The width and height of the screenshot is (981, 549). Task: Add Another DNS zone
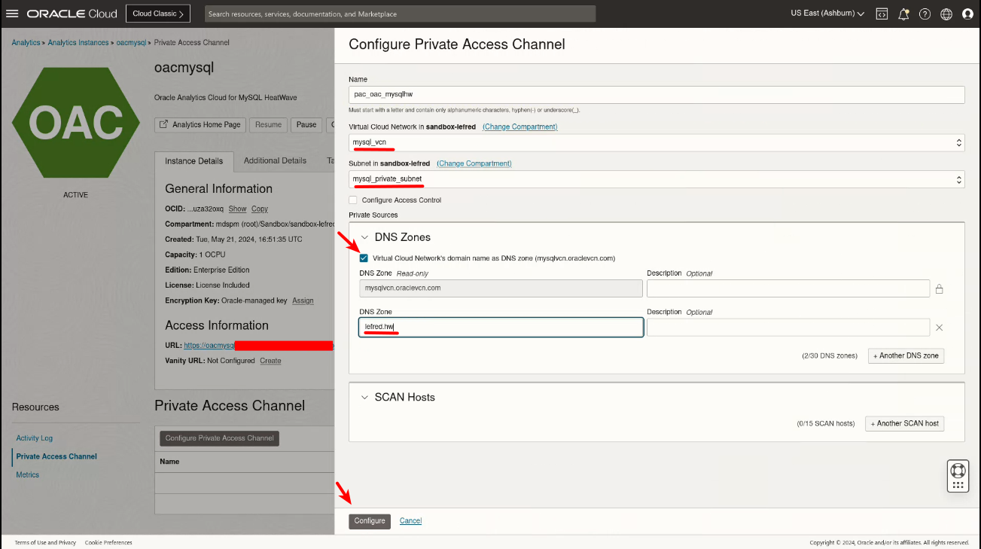click(x=906, y=355)
